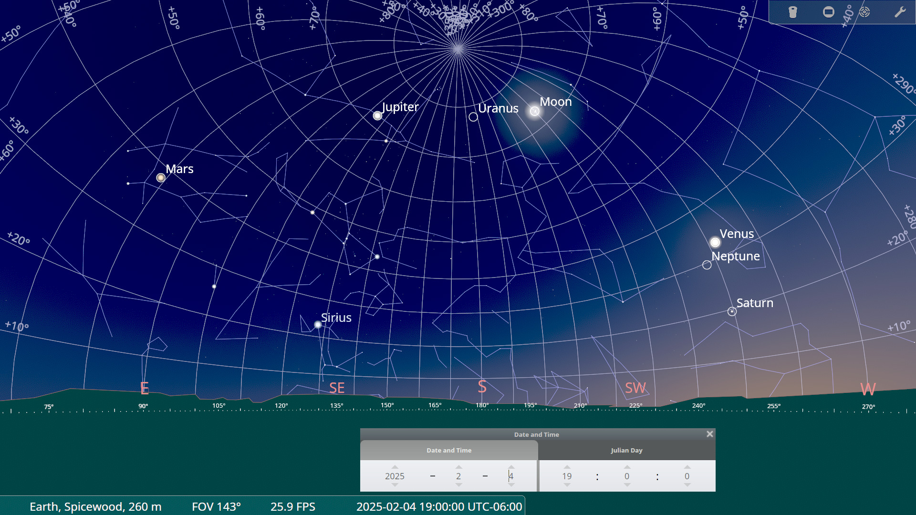Toggle the sensor frame icon
The width and height of the screenshot is (916, 515).
829,12
